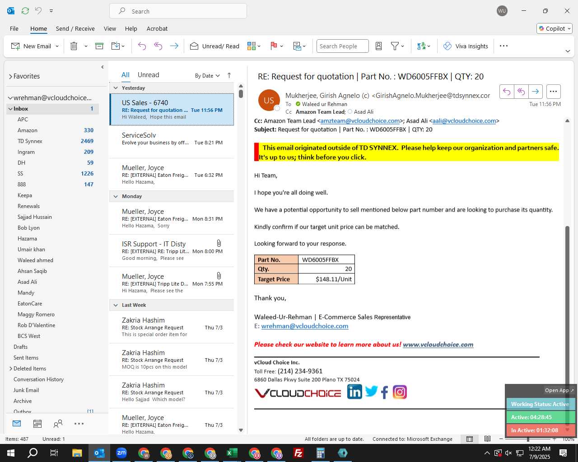Viewport: 578px width, 462px height.
Task: Switch to Normal view in status bar
Action: pyautogui.click(x=470, y=439)
